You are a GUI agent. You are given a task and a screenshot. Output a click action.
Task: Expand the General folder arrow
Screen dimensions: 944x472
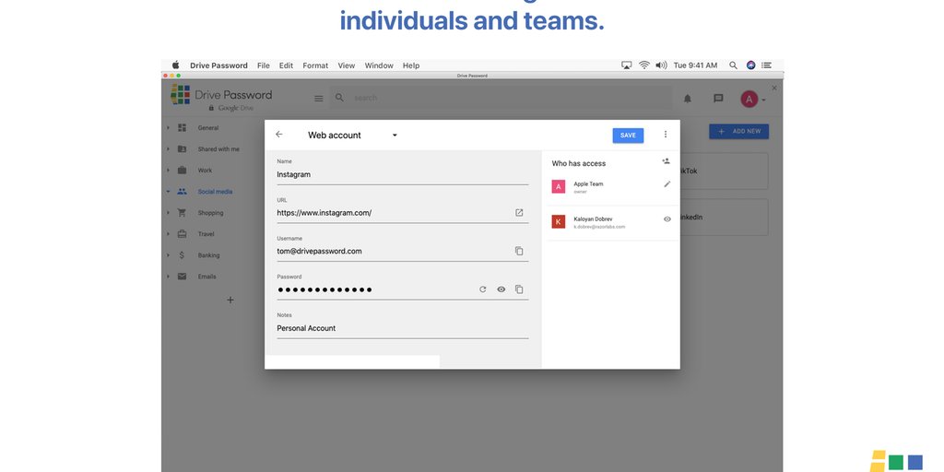168,127
